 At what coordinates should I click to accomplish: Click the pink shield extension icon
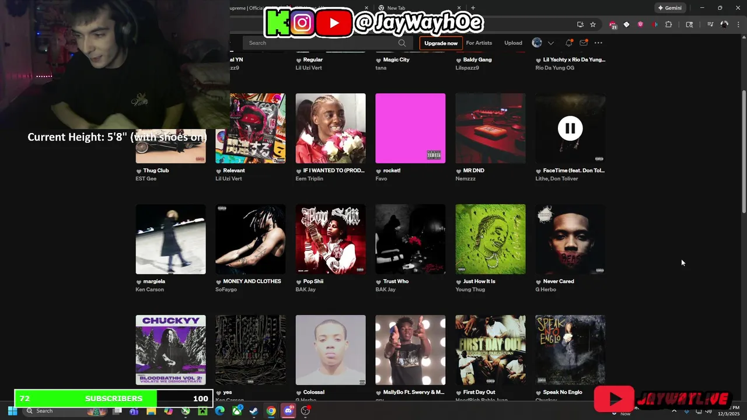coord(640,24)
